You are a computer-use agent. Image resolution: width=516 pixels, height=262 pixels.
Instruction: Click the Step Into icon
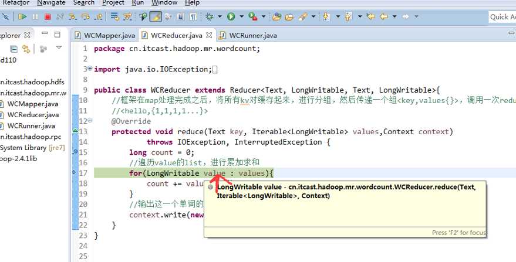coord(72,16)
